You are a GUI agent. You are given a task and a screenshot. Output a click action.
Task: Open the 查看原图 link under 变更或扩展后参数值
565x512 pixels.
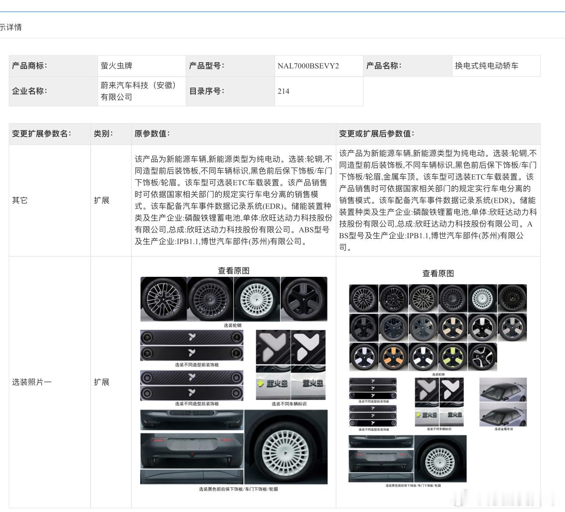point(438,273)
